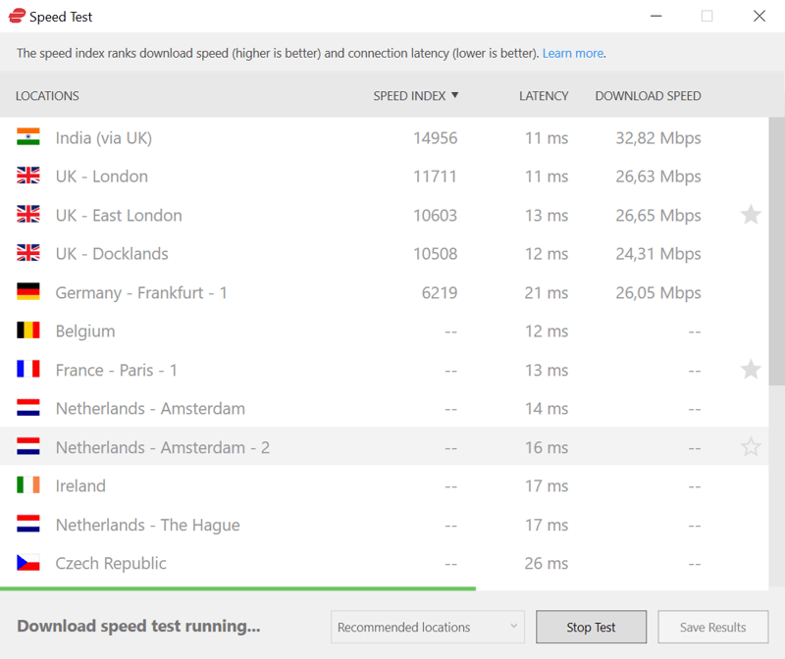Image resolution: width=785 pixels, height=659 pixels.
Task: Click Download speed test running status text
Action: point(138,626)
